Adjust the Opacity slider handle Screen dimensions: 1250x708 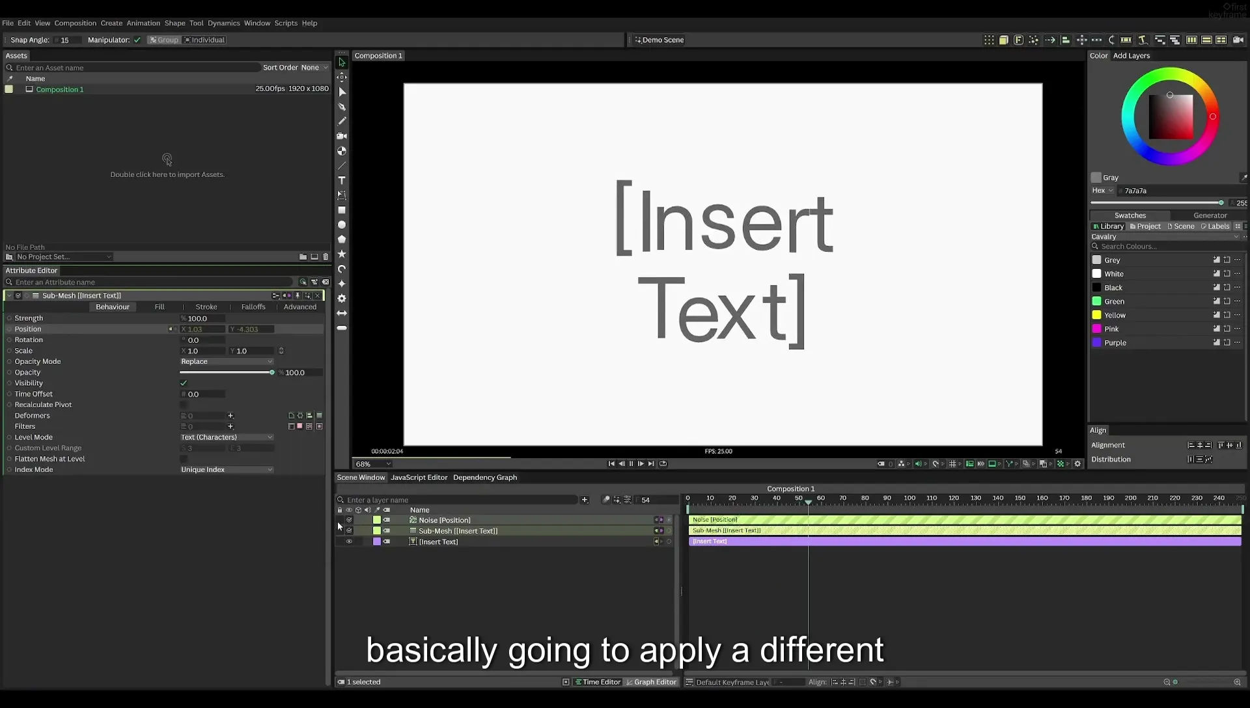click(x=272, y=373)
